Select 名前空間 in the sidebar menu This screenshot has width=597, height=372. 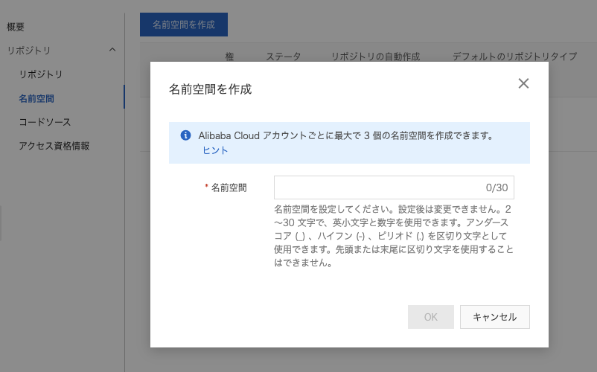coord(36,98)
